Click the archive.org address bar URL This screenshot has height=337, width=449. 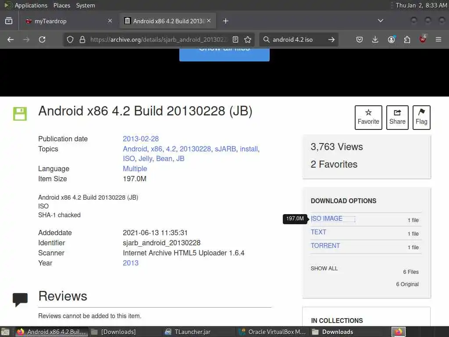tap(159, 39)
